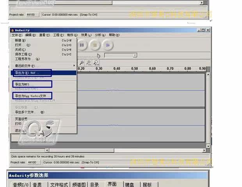Screen dimensions: 242x187
Task: Open the 分析 (Analyze) menu
Action: (100, 35)
